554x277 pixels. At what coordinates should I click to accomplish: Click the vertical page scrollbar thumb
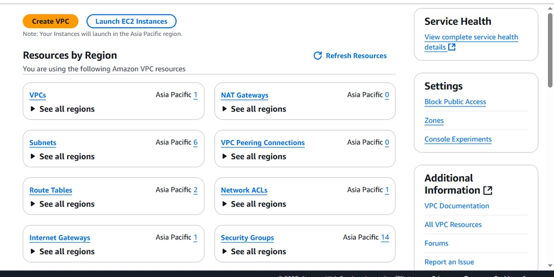coord(550,49)
